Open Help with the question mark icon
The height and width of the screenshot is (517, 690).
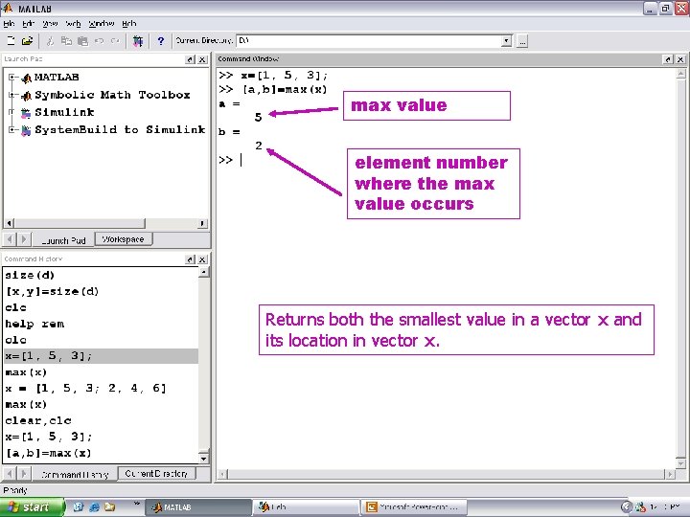tap(161, 41)
